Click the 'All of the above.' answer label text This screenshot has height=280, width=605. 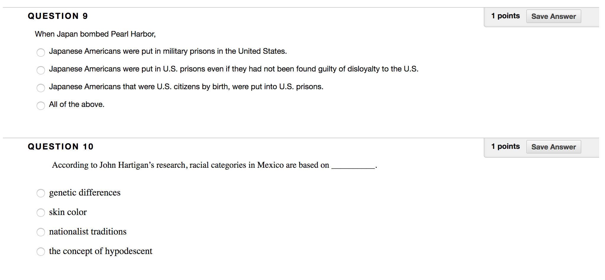(x=77, y=104)
